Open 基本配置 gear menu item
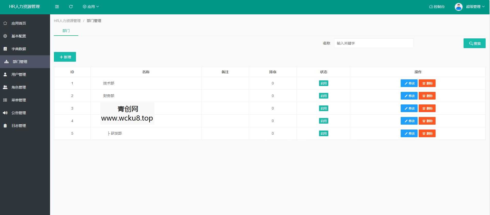490x215 pixels. point(19,36)
